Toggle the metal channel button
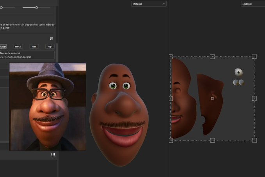This screenshot has height=177, width=265. click(18, 46)
